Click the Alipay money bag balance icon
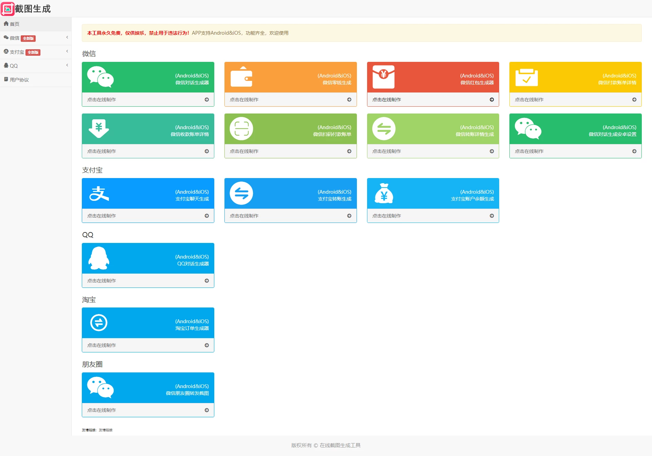Image resolution: width=652 pixels, height=456 pixels. click(x=384, y=193)
